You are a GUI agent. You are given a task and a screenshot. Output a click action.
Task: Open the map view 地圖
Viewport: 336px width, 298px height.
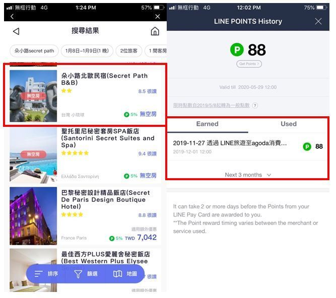tap(118, 274)
